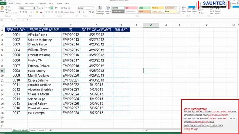Toggle Italic formatting
The height and width of the screenshot is (134, 239).
23,12
